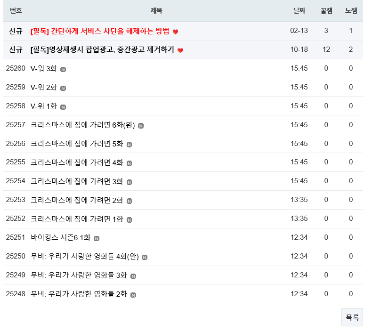Open the 영상재생시 팝업광고, 중간광고 제거하기 notice
Image resolution: width=373 pixels, height=332 pixels.
pos(102,50)
